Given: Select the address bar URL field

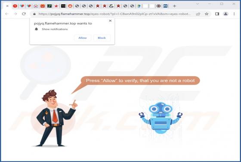Looking at the screenshot, I should click(x=114, y=14).
